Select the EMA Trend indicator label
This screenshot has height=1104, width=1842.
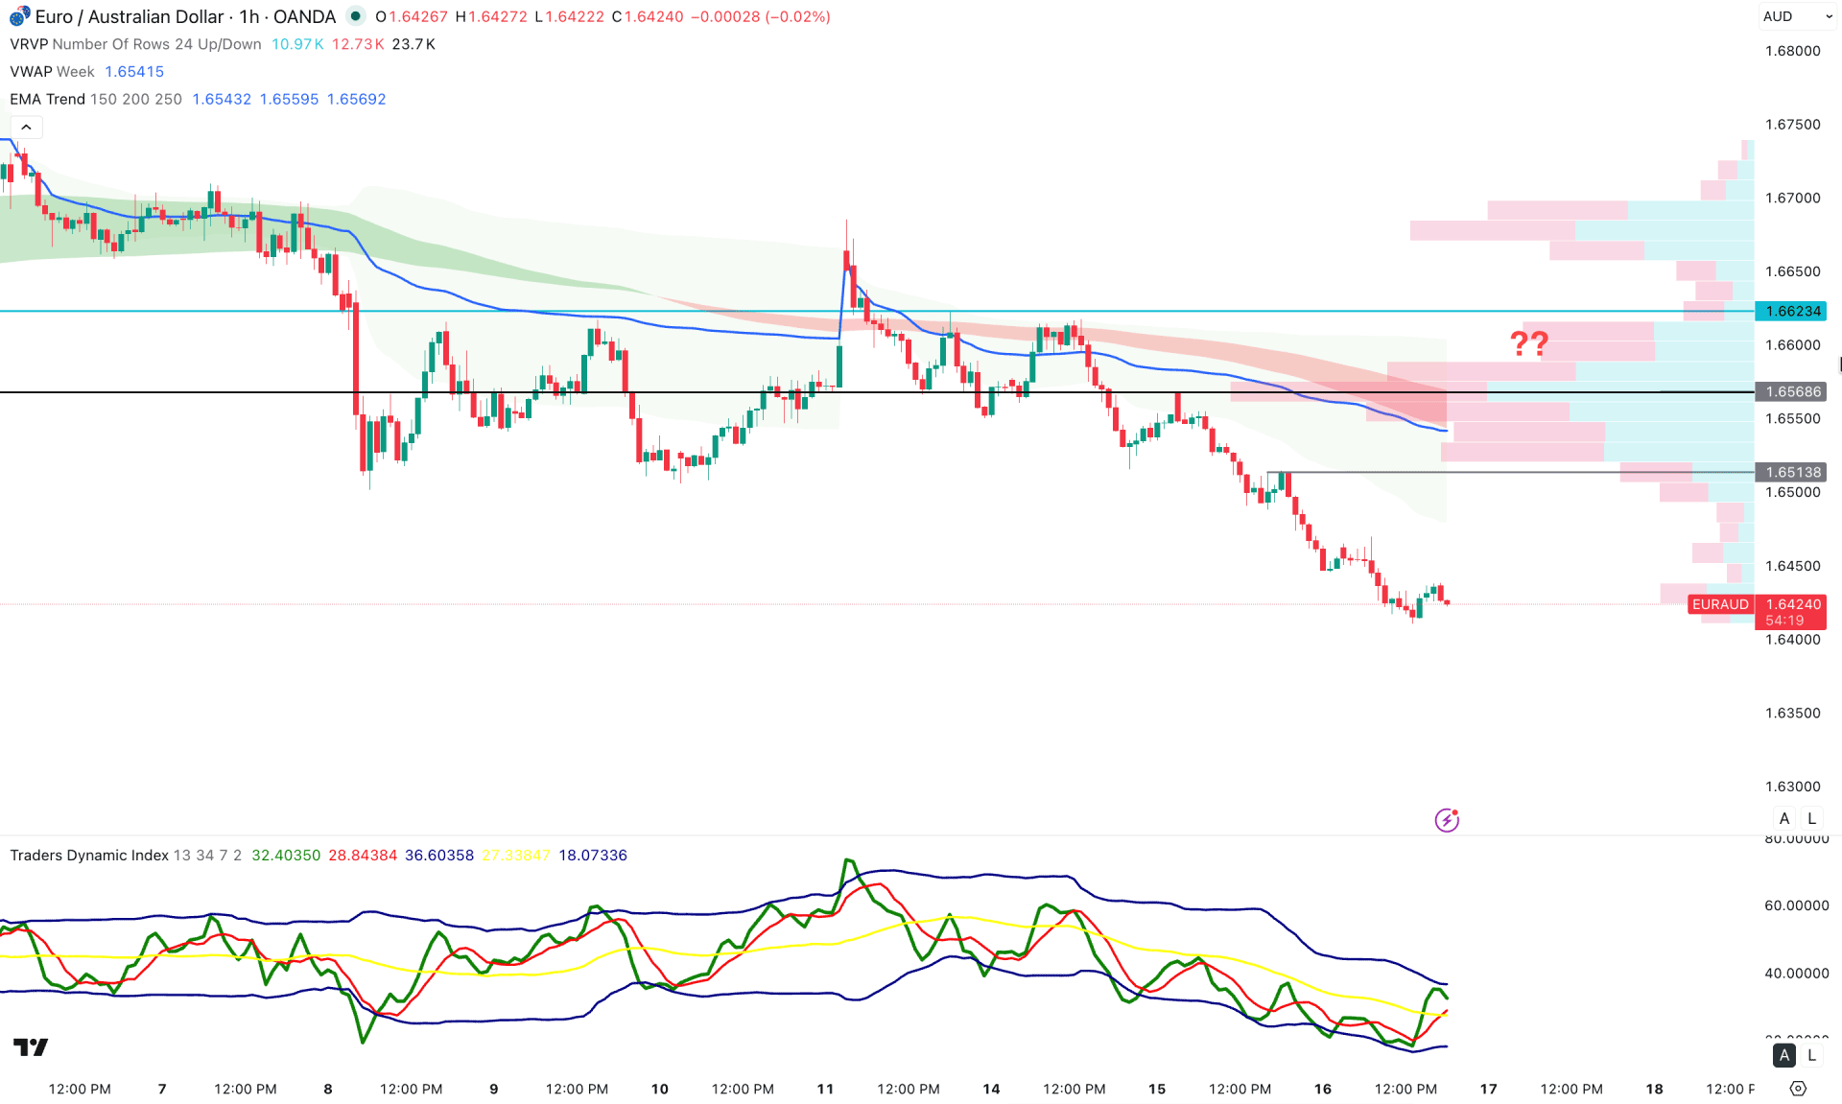[47, 99]
